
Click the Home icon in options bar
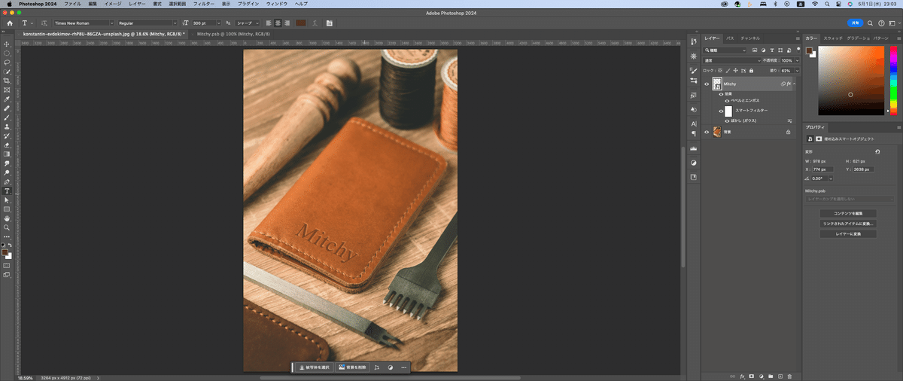tap(10, 23)
